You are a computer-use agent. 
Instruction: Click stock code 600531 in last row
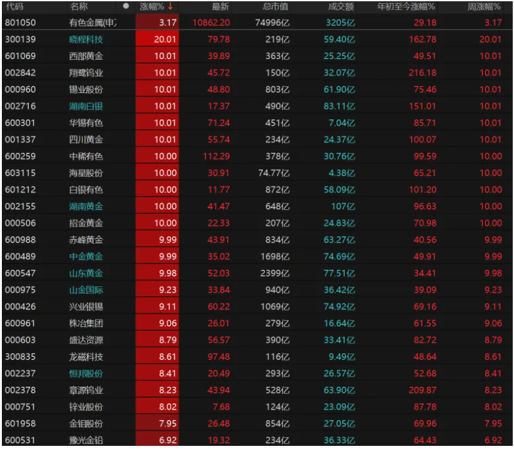tap(20, 440)
